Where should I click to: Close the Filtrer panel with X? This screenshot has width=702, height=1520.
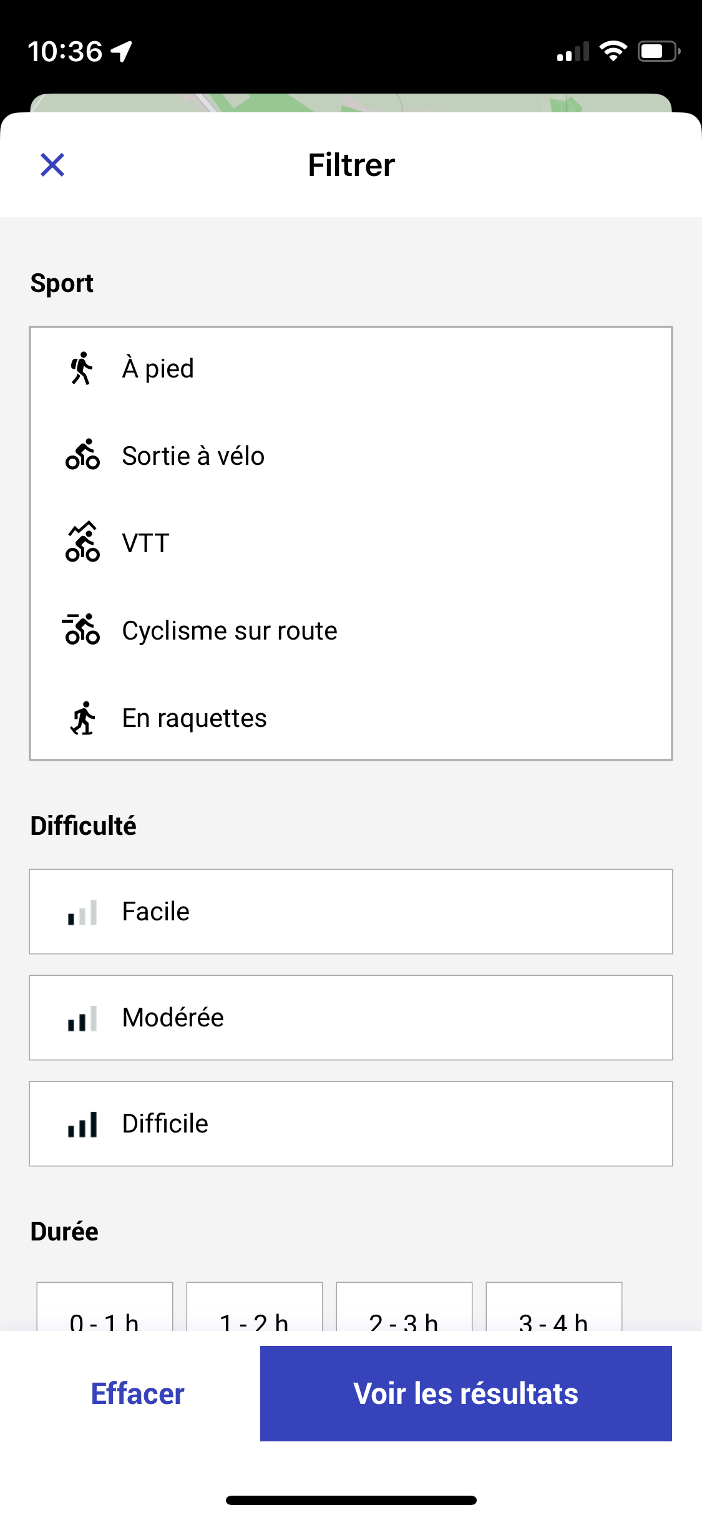(x=52, y=165)
